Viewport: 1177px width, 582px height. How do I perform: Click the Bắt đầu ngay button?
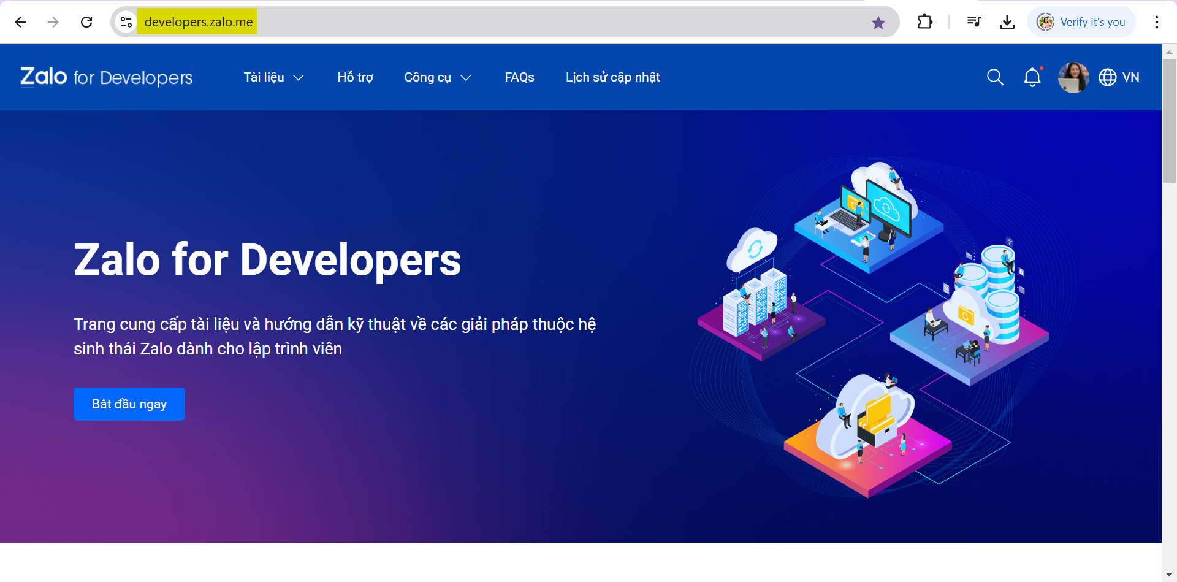click(x=129, y=404)
